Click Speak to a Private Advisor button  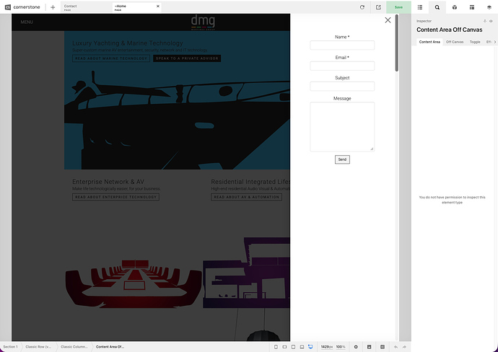click(x=187, y=58)
